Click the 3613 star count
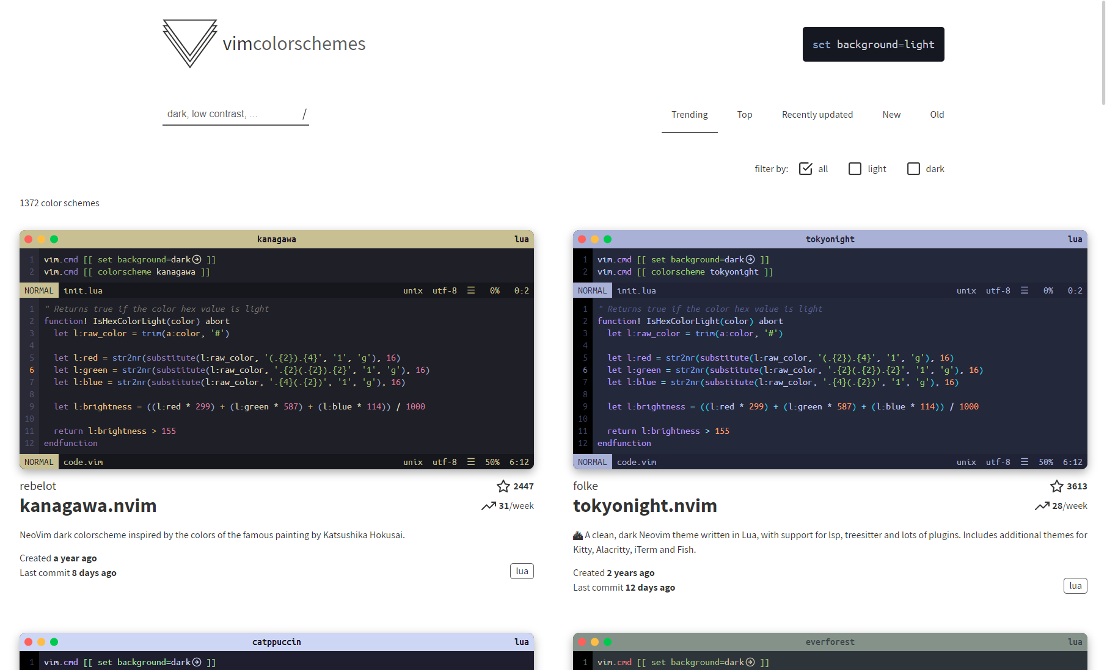Image resolution: width=1107 pixels, height=670 pixels. pos(1077,486)
